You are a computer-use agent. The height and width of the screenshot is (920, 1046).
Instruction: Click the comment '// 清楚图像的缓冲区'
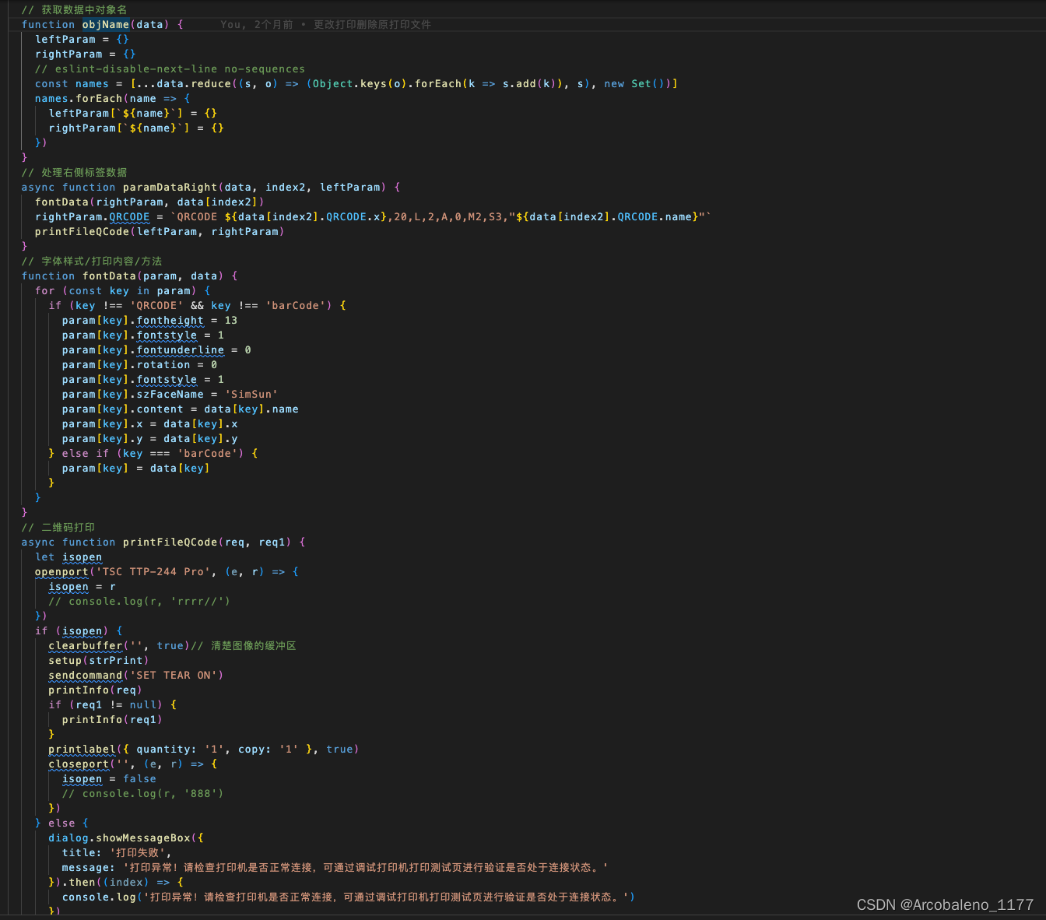click(244, 645)
